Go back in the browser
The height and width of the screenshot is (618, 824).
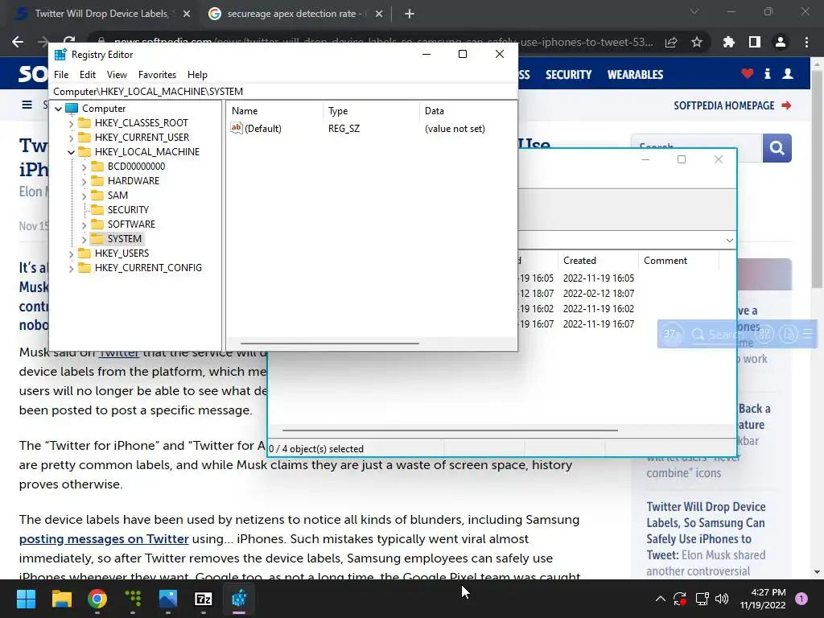coord(18,42)
